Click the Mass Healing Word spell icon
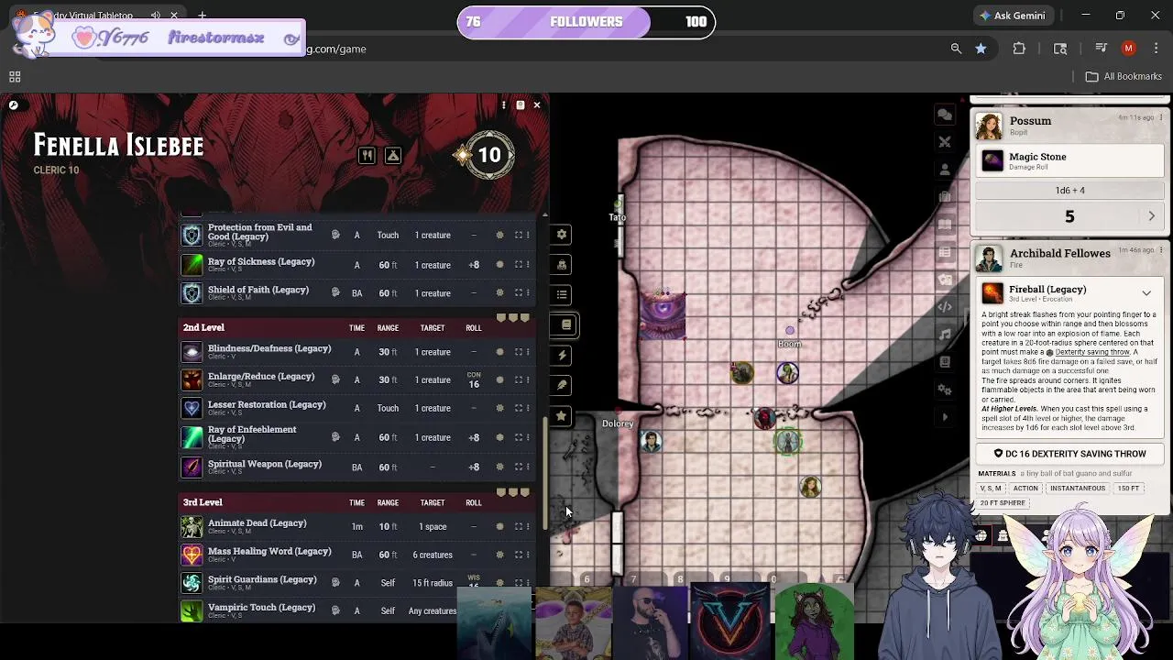This screenshot has height=660, width=1173. coord(192,555)
